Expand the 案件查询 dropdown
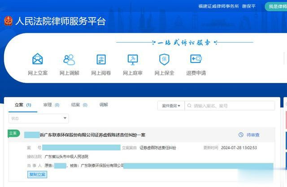Viewport: 287px width, 187px height. [171, 106]
